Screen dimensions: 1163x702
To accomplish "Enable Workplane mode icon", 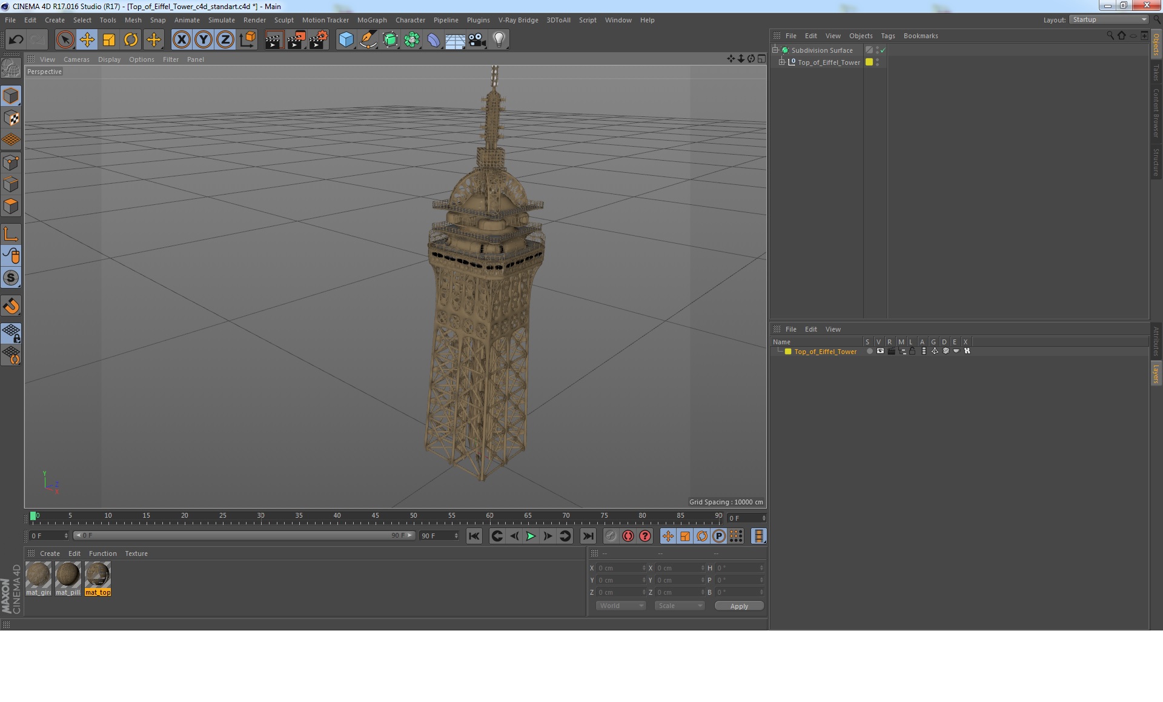I will tap(11, 140).
